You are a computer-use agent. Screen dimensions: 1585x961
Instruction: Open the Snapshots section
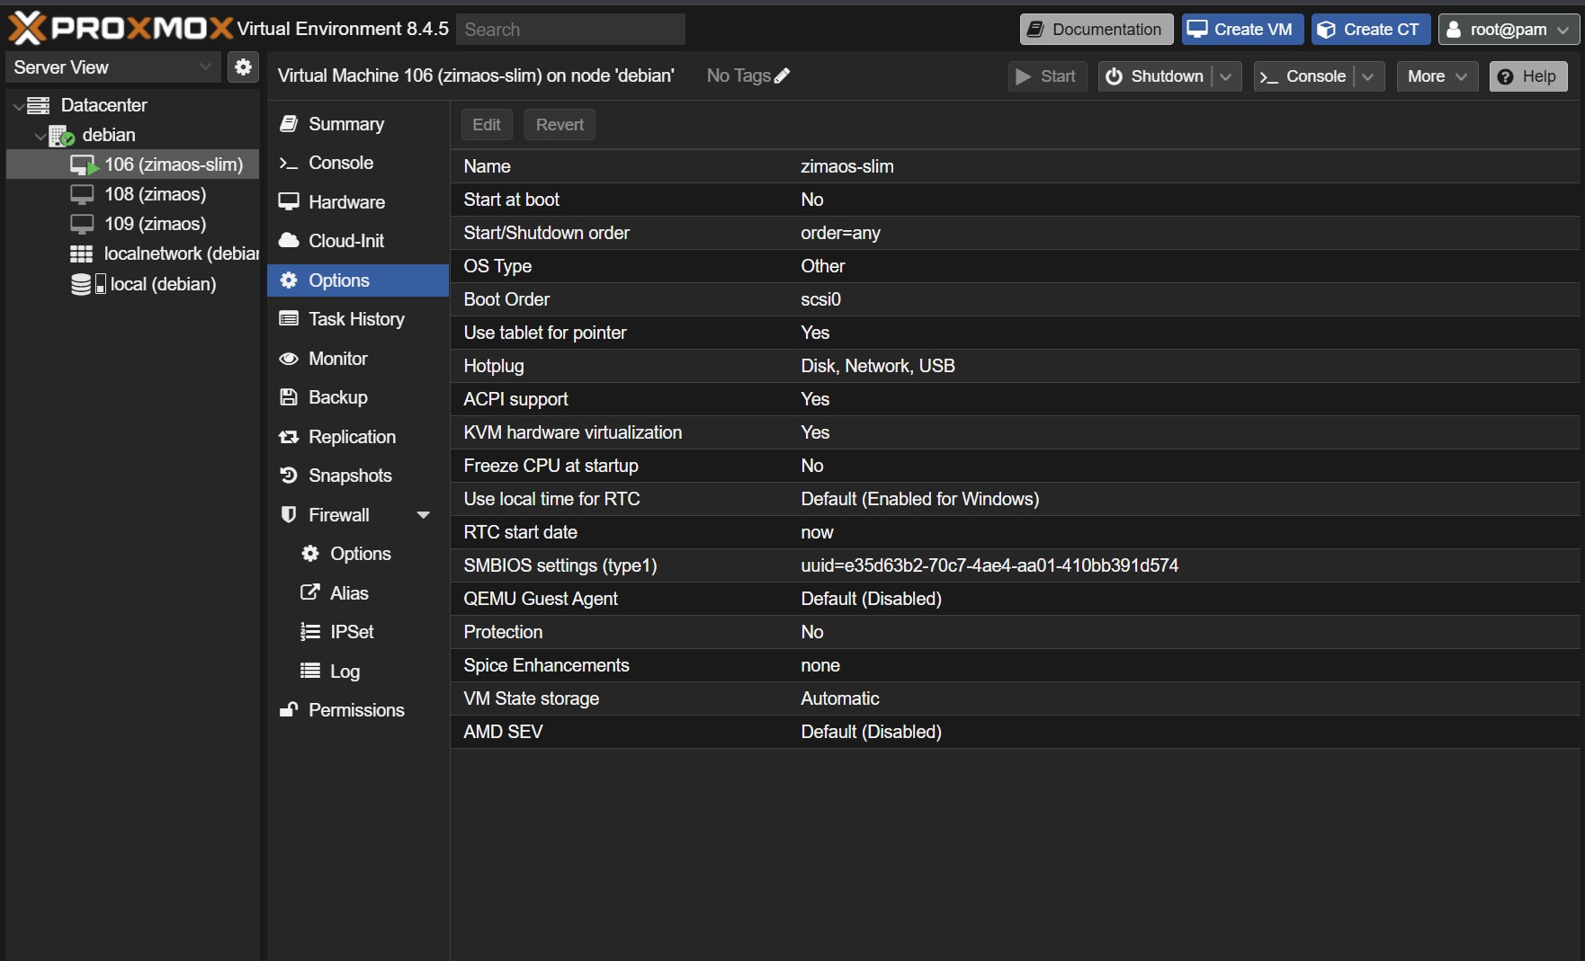349,476
